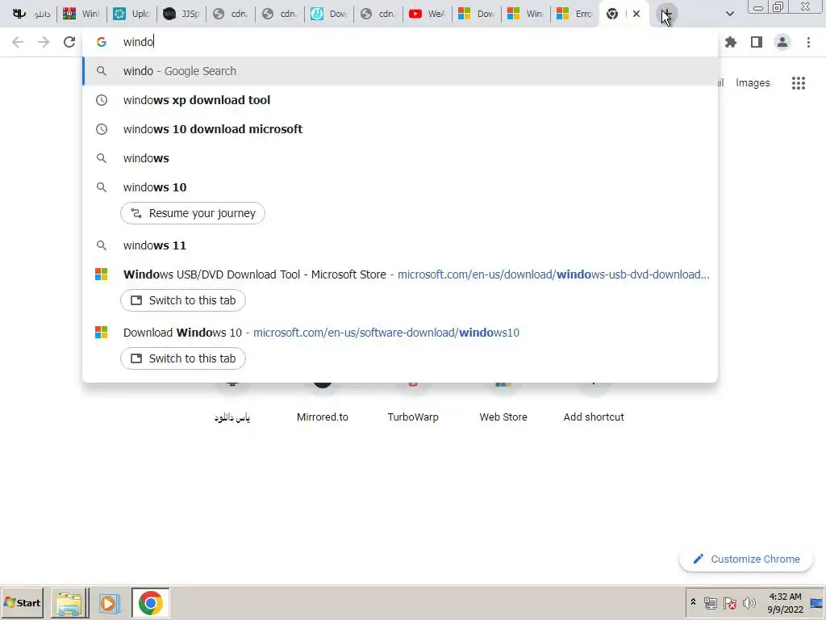Choose the plain 'windows' suggestion
Screen dimensions: 826x620
[x=400, y=158]
